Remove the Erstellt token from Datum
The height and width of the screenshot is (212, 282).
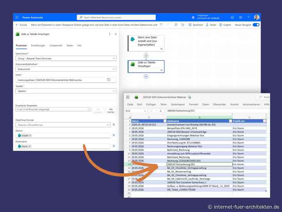(30, 136)
